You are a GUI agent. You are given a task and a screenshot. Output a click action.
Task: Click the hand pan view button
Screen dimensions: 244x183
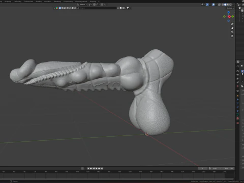[x=232, y=28]
